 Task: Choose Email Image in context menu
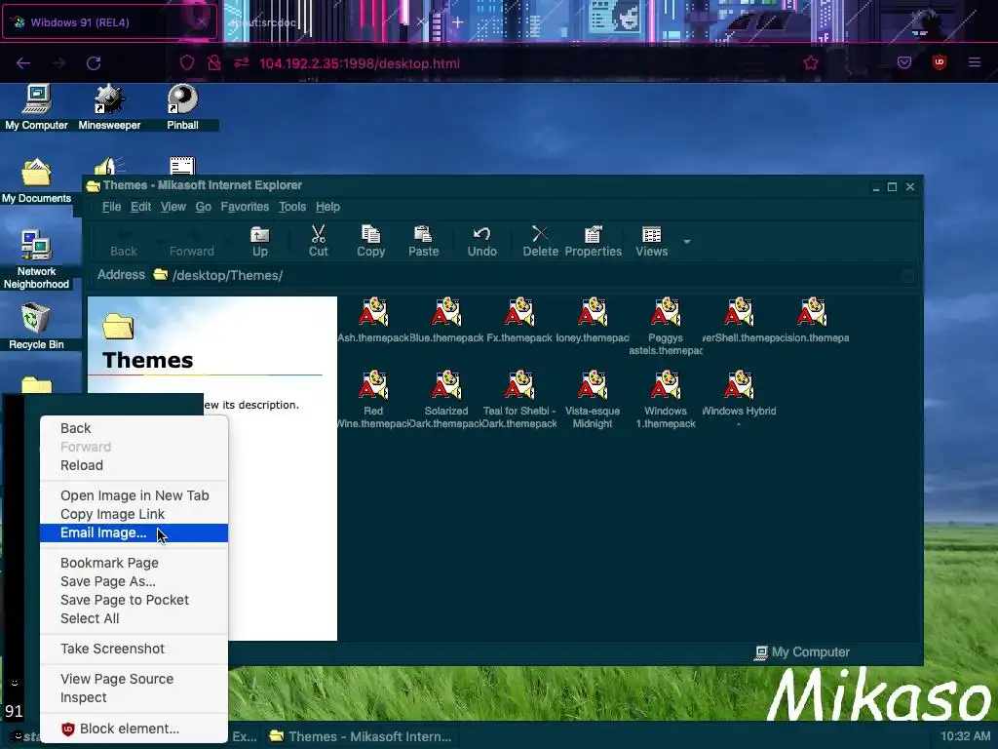click(134, 532)
